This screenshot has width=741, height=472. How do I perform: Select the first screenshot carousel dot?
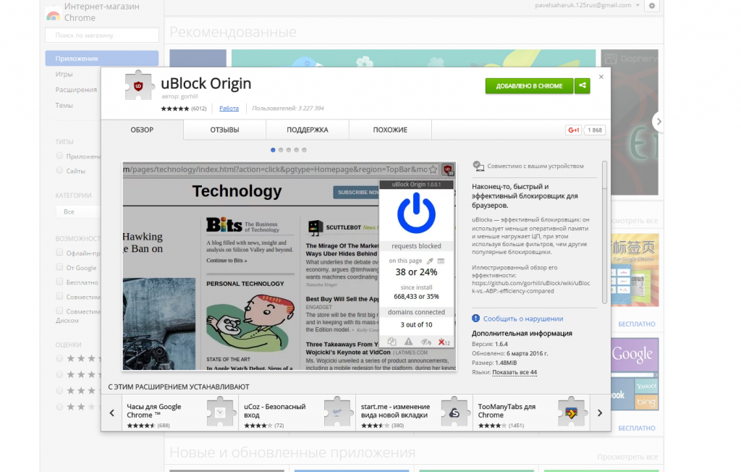[x=273, y=150]
